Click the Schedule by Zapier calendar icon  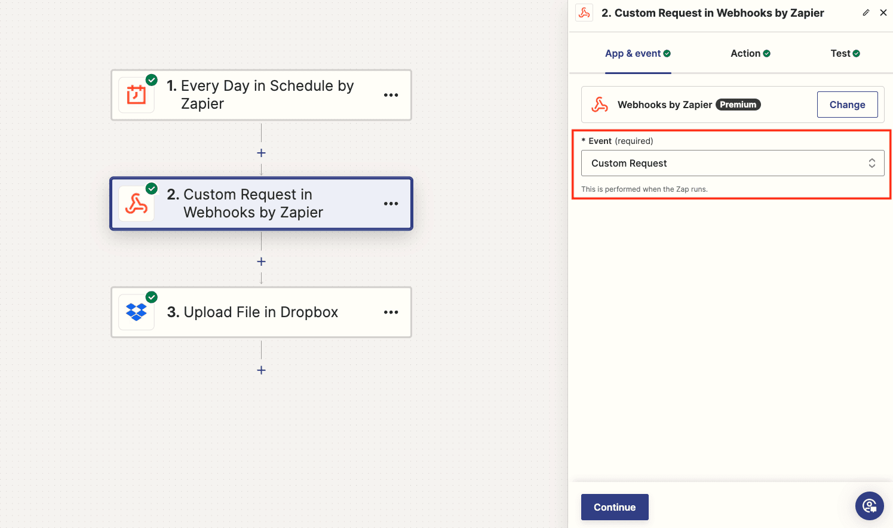point(136,95)
